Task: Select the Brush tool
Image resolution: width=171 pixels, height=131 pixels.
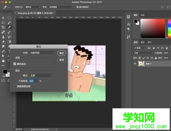Action: pos(9,32)
